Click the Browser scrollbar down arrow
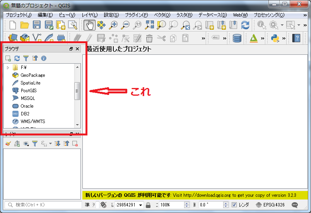Image resolution: width=311 pixels, height=213 pixels. (77, 125)
